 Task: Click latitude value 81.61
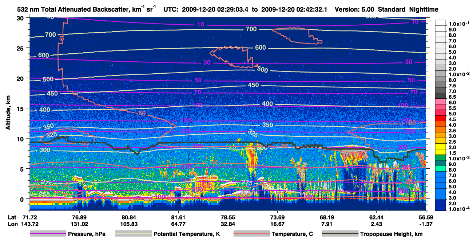point(178,217)
